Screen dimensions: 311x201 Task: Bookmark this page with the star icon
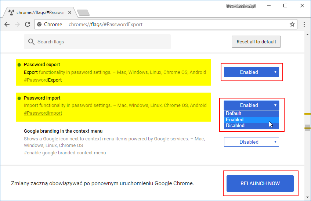point(292,24)
